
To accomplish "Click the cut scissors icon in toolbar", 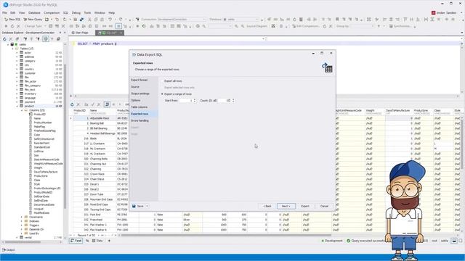I will click(89, 20).
